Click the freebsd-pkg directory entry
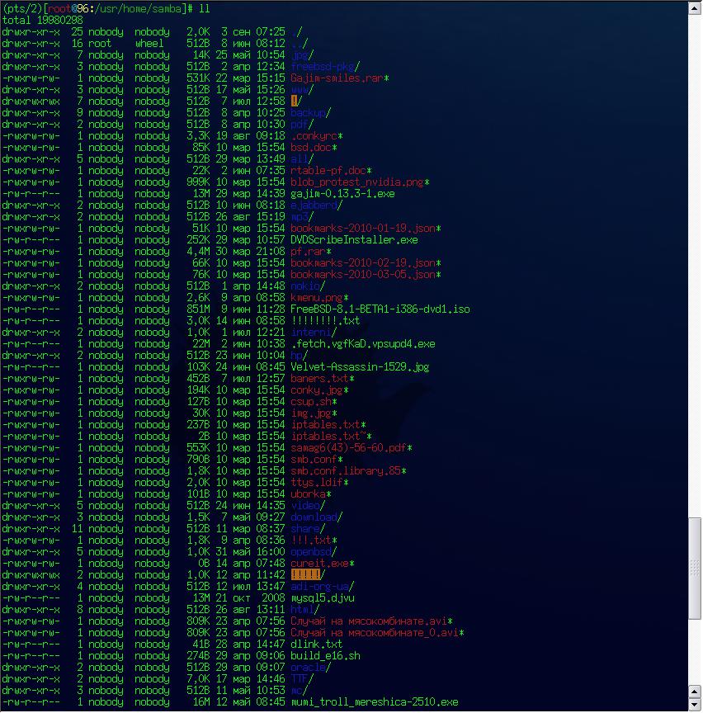This screenshot has height=713, width=703. 323,66
